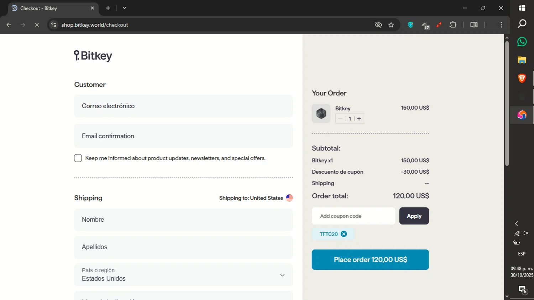
Task: Open the browser three-dot menu
Action: coord(501,25)
